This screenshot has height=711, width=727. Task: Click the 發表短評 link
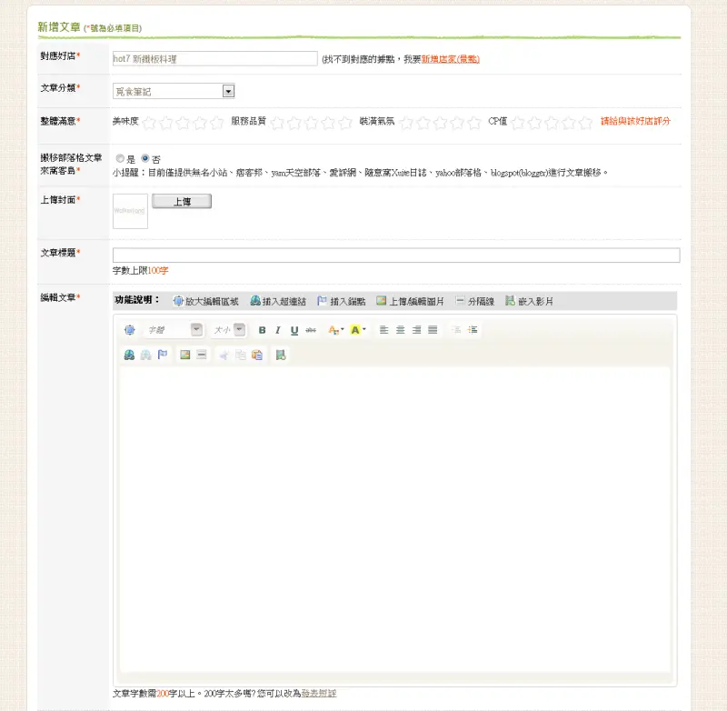(x=319, y=694)
